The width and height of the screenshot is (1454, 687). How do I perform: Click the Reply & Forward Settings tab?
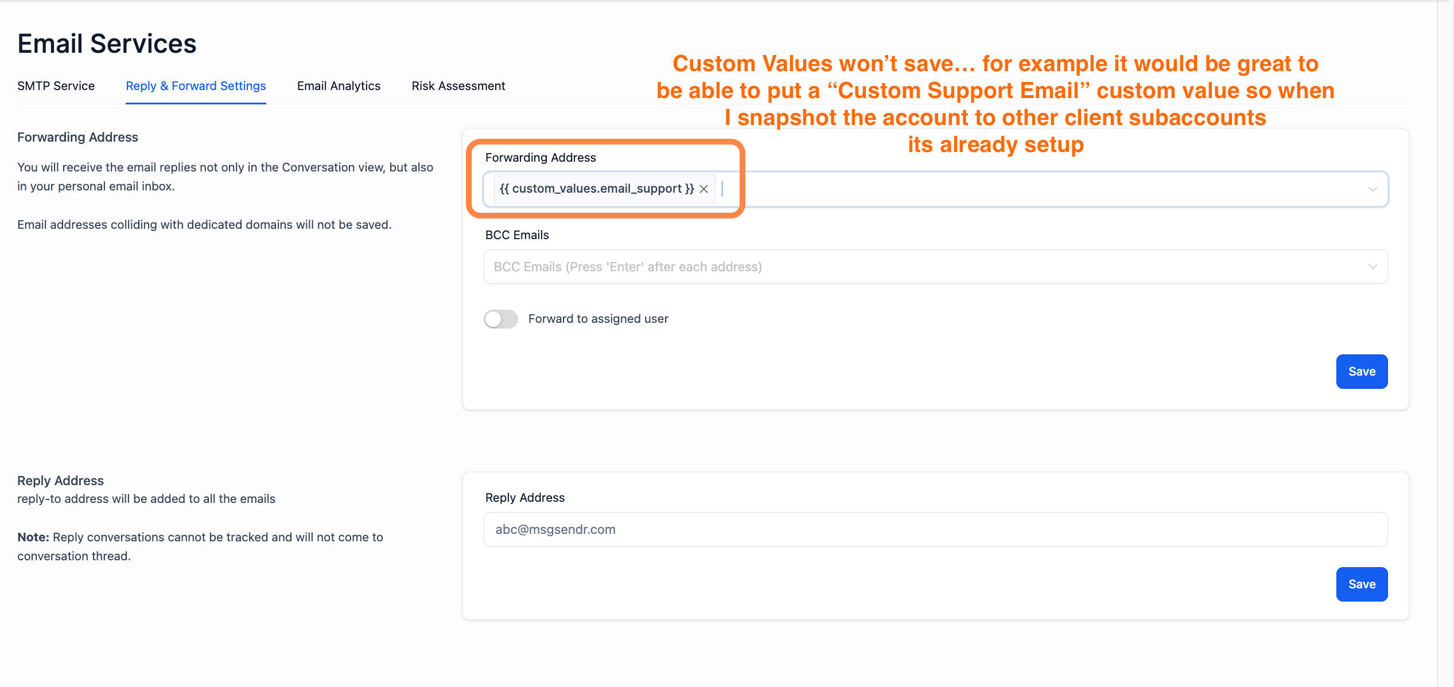click(x=196, y=85)
